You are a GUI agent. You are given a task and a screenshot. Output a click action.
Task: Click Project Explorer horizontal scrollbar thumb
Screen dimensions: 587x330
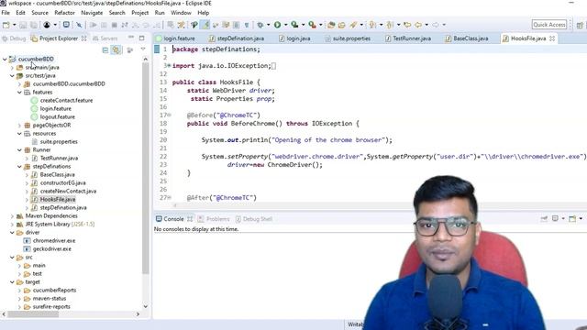click(x=33, y=314)
